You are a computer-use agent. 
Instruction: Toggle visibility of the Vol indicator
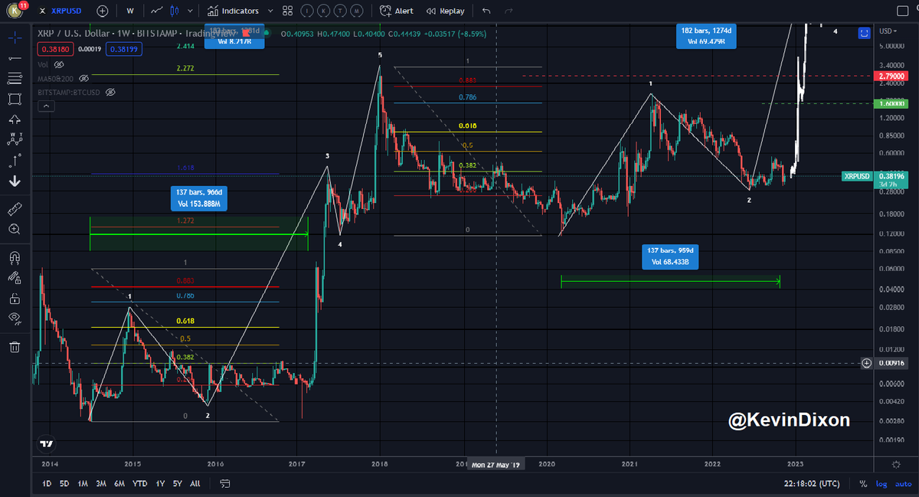point(59,64)
